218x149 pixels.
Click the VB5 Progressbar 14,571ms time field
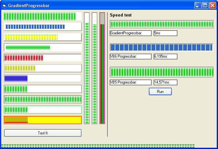point(165,82)
